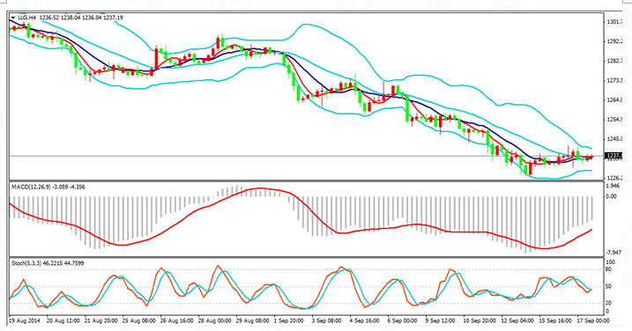Image resolution: width=632 pixels, height=331 pixels.
Task: Click the 19 Aug 2014 time label
Action: 25,321
